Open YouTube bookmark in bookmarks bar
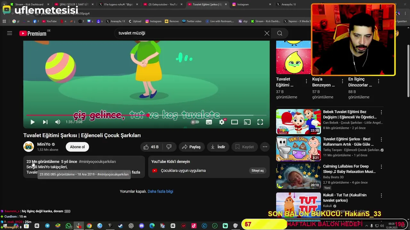This screenshot has height=230, width=410. pos(49,21)
